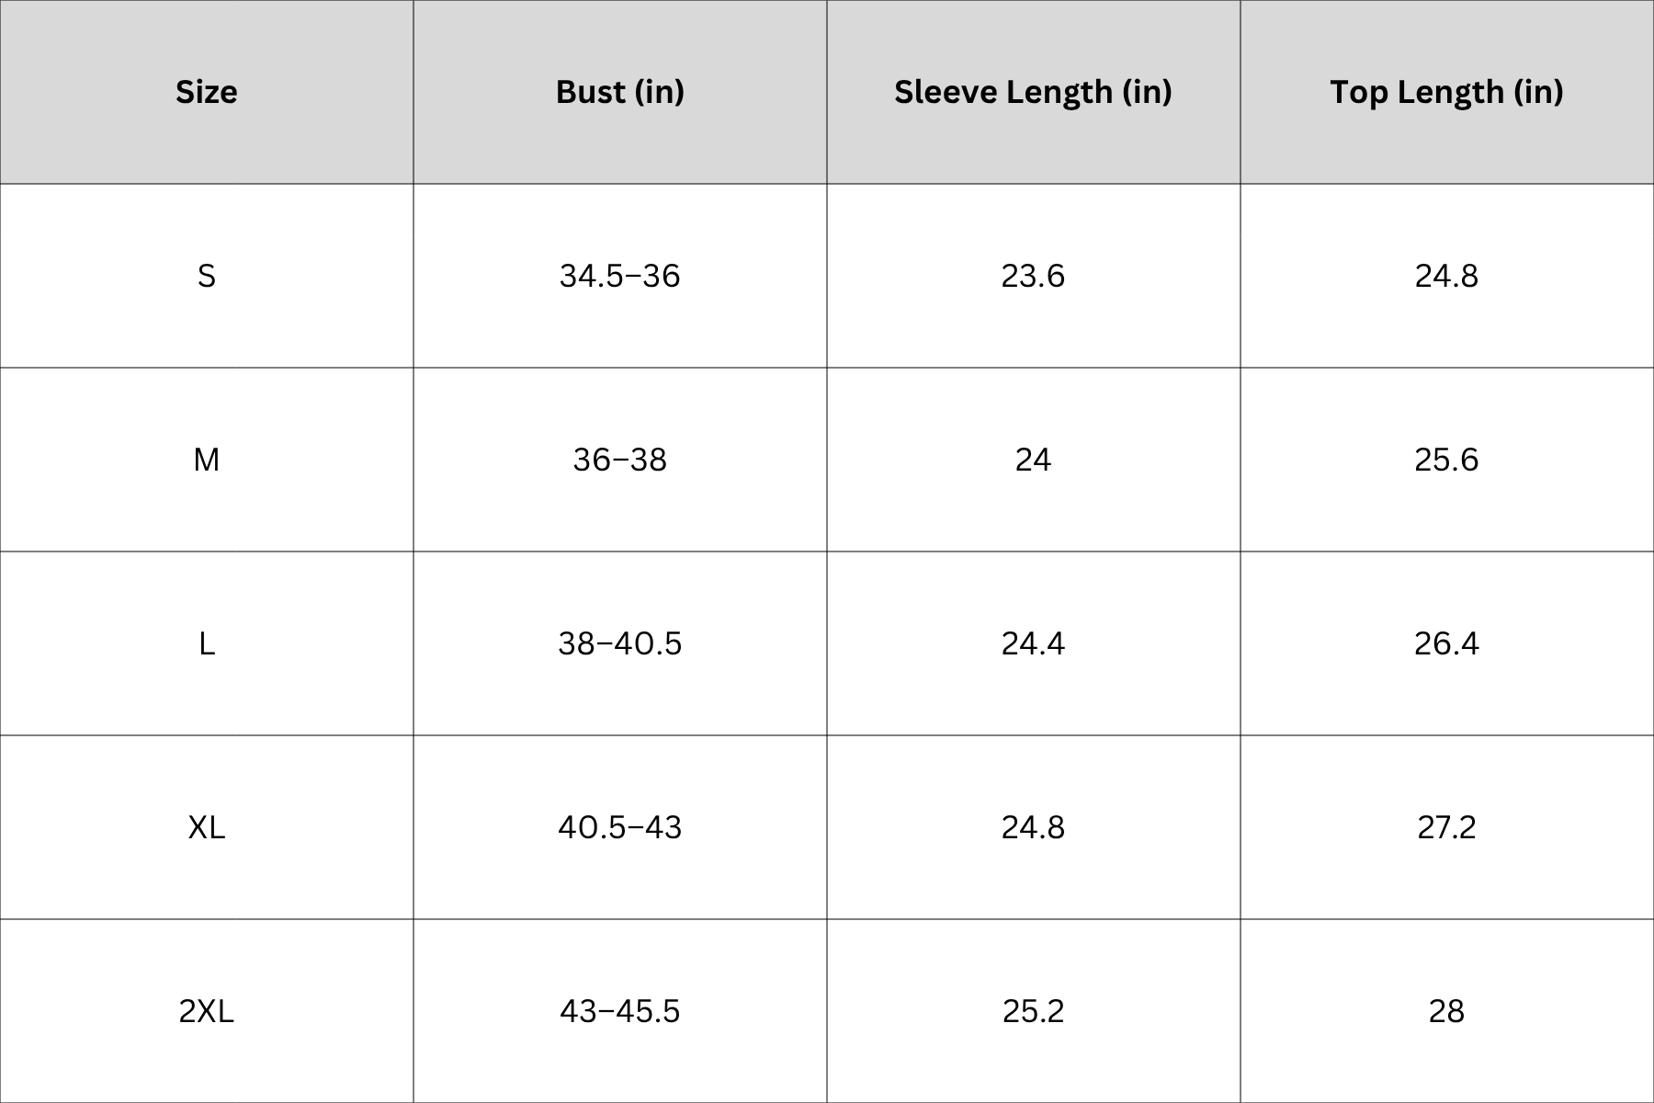This screenshot has height=1103, width=1654.
Task: Click the 34.5–36 bust cell
Action: click(620, 276)
